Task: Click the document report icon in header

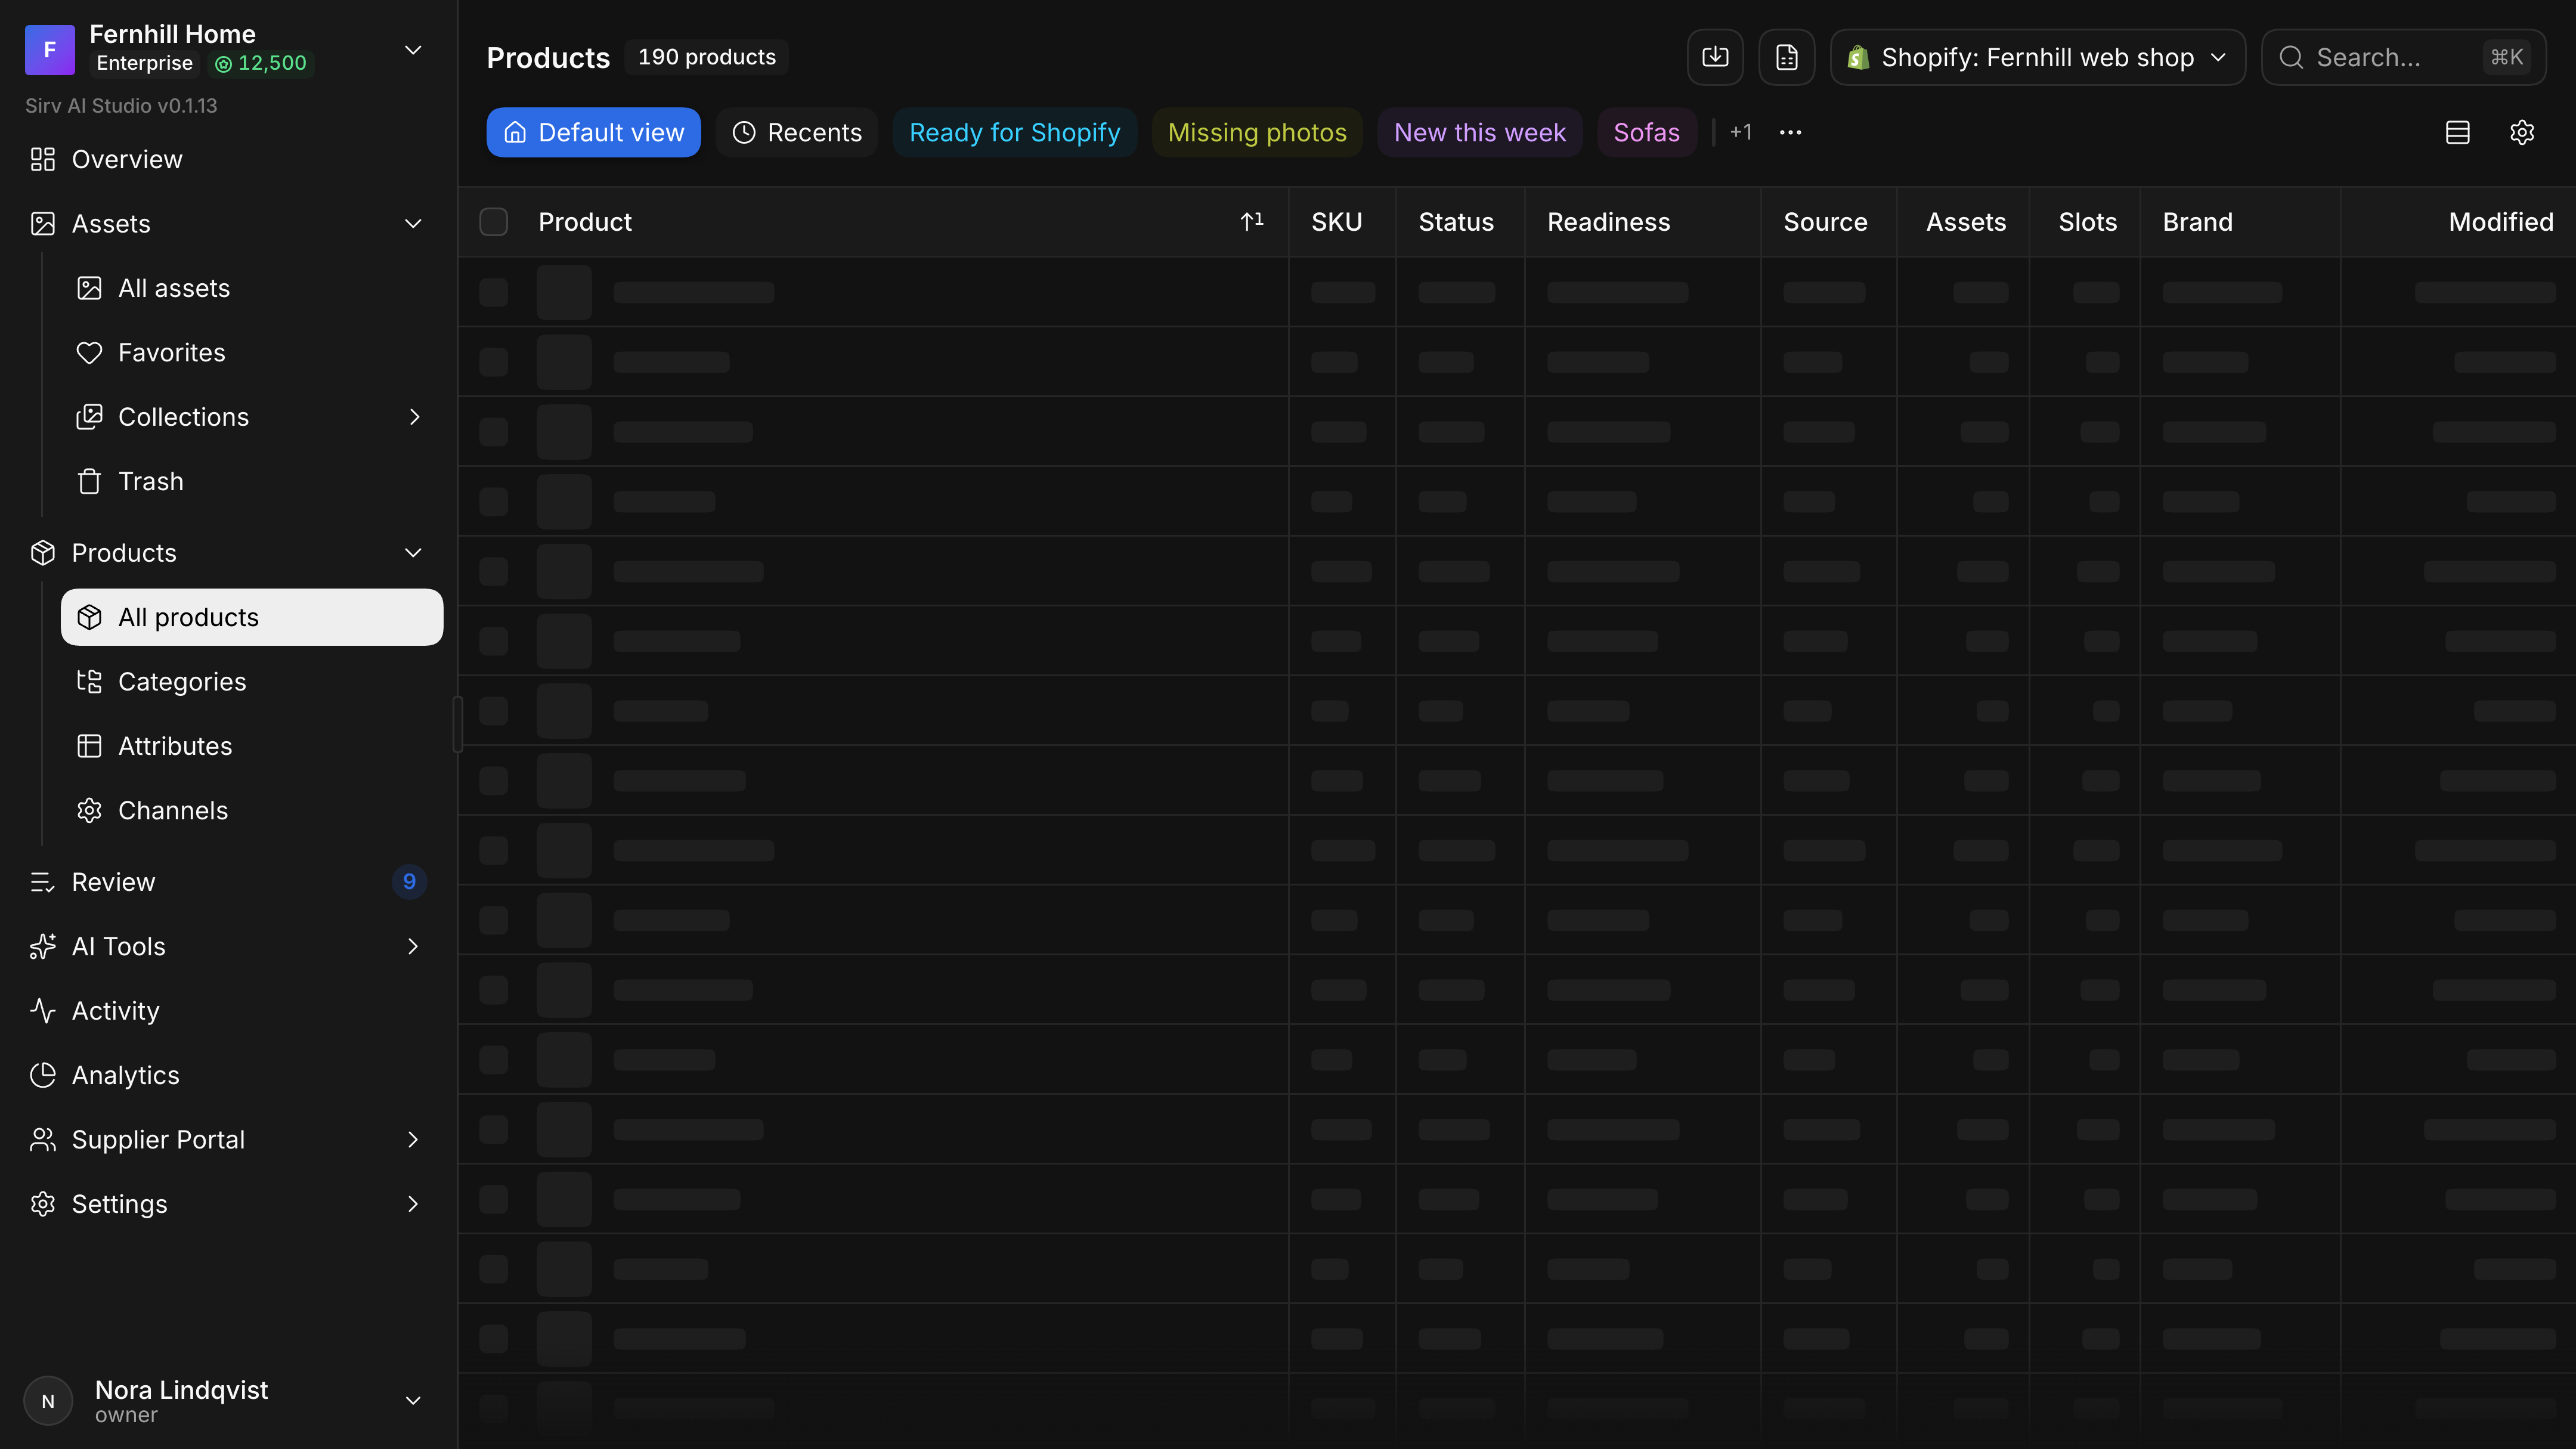Action: (x=1787, y=57)
